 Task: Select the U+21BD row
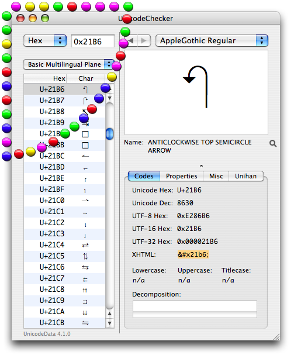point(64,167)
